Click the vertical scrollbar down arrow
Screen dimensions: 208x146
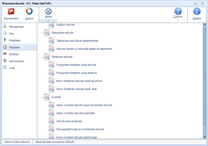(x=205, y=137)
